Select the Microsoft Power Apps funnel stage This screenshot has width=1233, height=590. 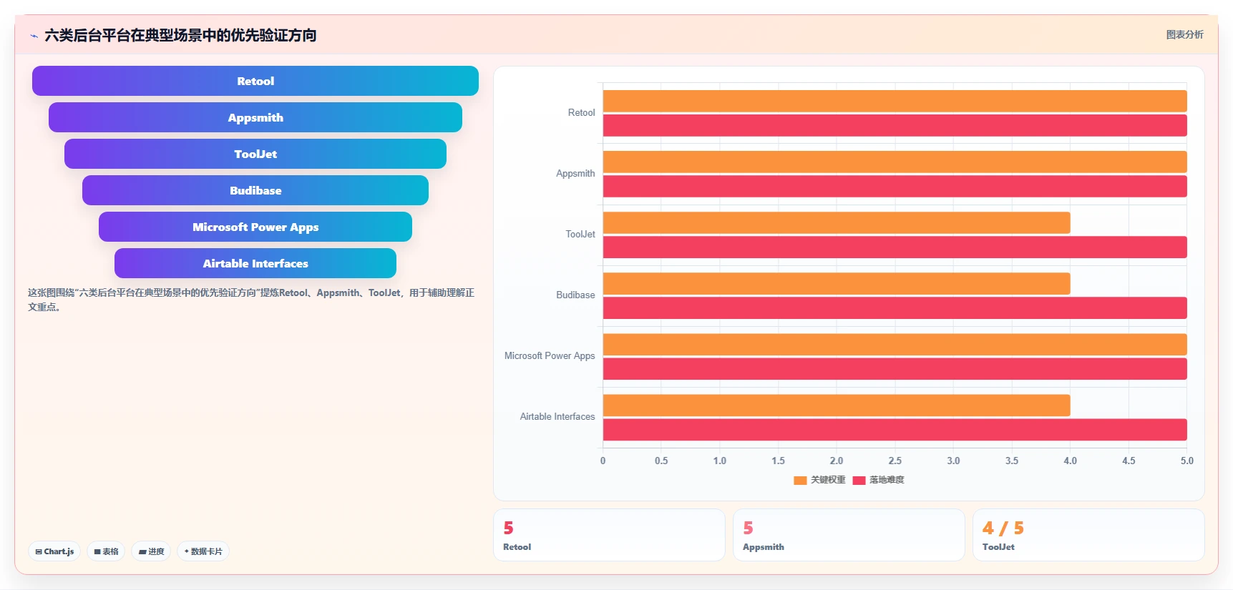(x=255, y=227)
